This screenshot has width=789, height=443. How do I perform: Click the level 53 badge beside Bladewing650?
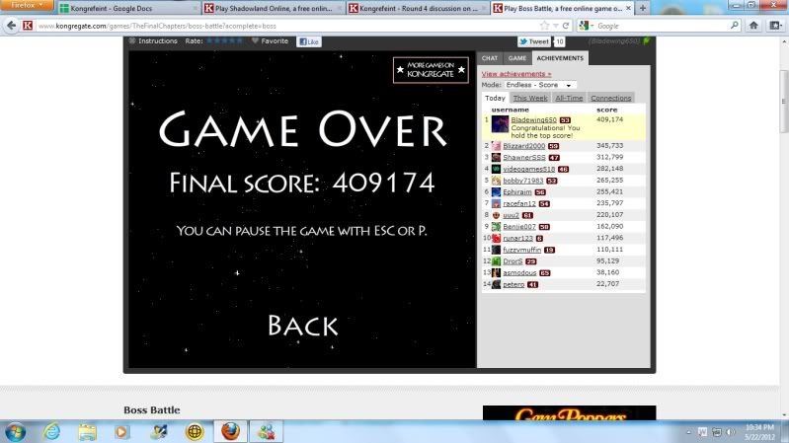[x=565, y=120]
